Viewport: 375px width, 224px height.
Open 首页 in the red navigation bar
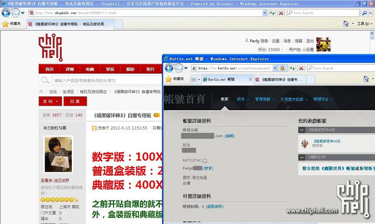[x=49, y=69]
